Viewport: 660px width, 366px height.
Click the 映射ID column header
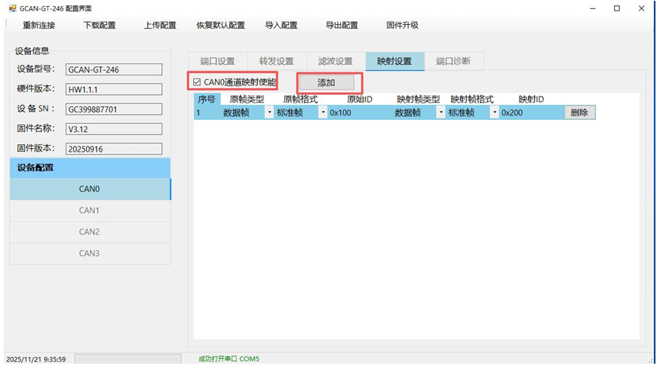[x=531, y=100]
